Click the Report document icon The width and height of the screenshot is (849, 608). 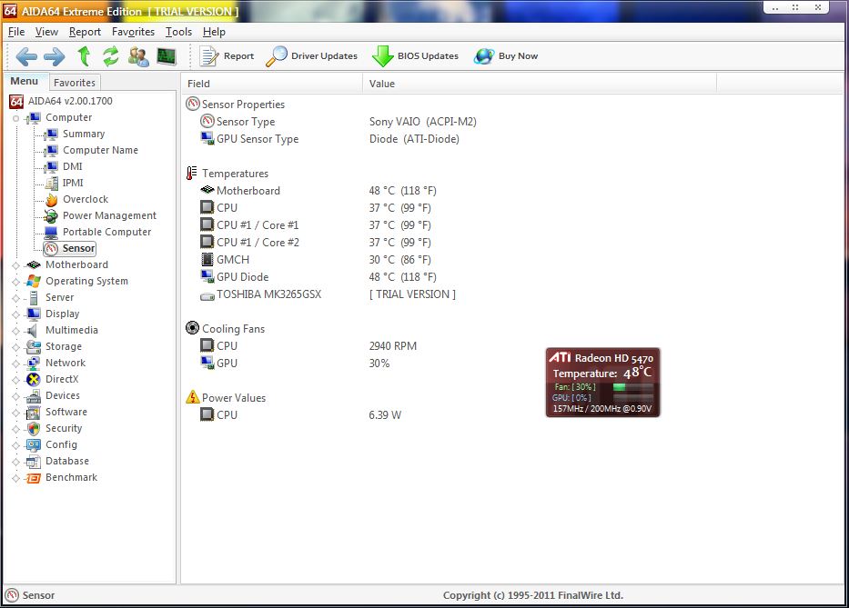(x=208, y=56)
